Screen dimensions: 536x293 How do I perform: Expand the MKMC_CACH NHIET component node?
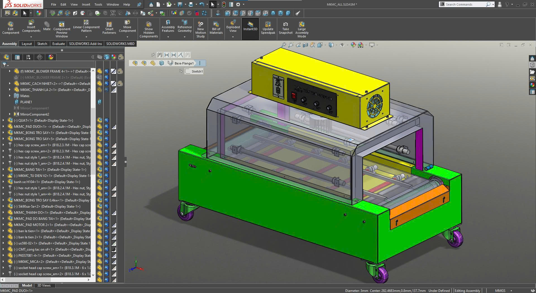[9, 83]
